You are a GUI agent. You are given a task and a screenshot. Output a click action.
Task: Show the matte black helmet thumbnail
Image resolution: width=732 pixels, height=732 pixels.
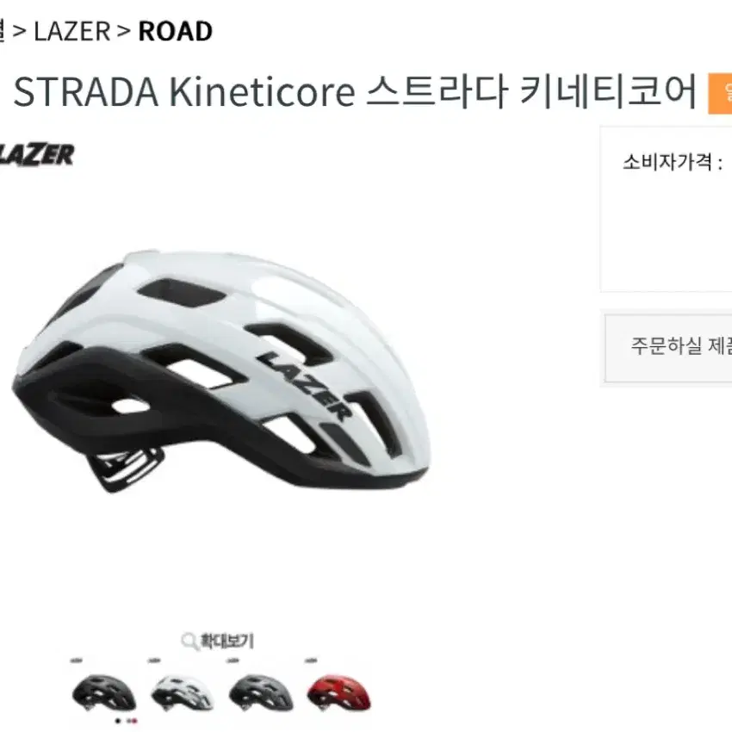[104, 692]
